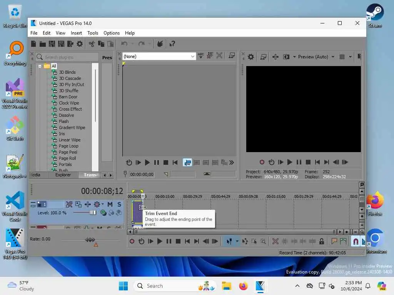The width and height of the screenshot is (394, 295).
Task: Click the red Record button in the timeline transport
Action: click(132, 241)
